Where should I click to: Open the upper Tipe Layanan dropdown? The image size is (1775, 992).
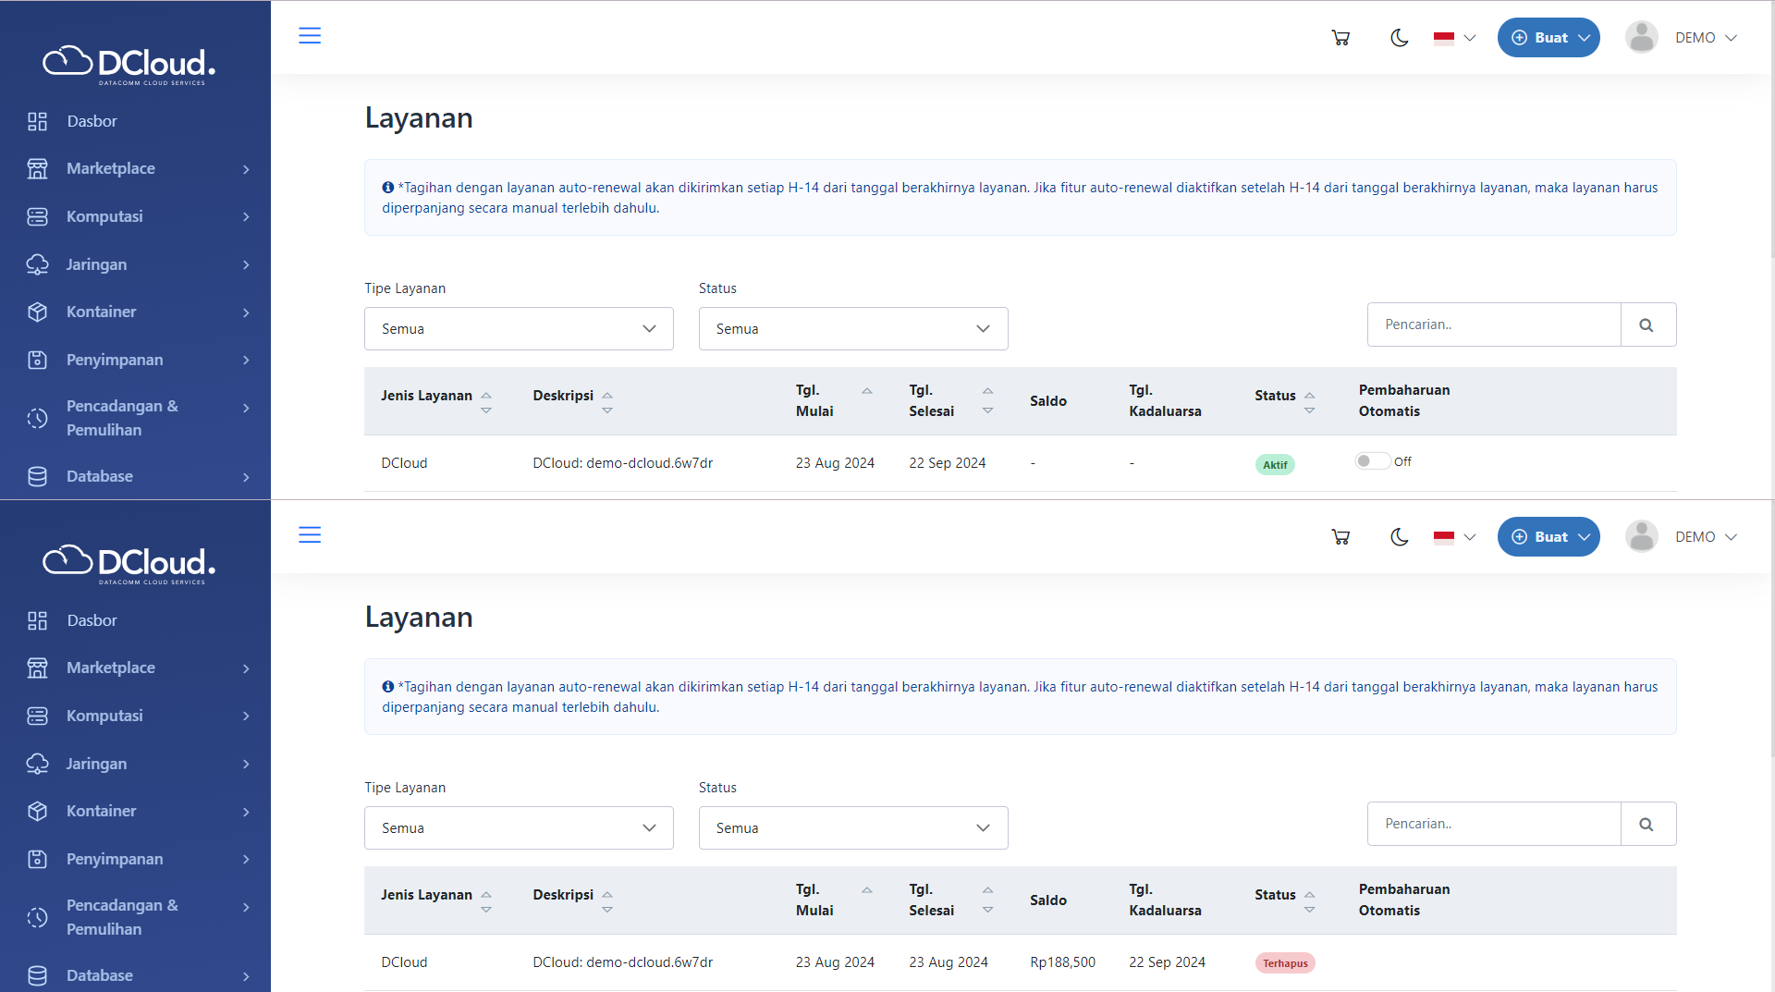pos(519,329)
